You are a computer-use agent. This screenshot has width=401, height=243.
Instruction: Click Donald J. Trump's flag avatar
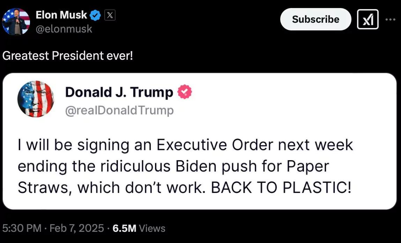[36, 99]
